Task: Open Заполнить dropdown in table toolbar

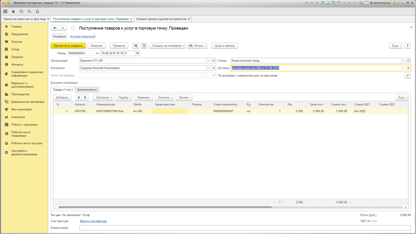Action: [103, 97]
